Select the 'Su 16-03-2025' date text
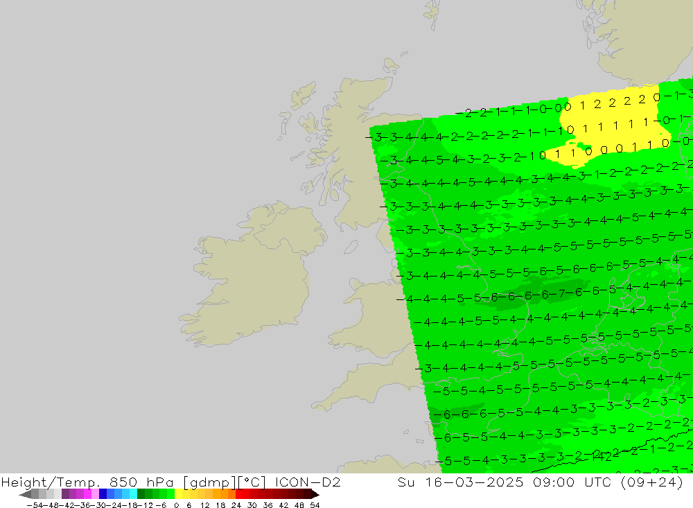Viewport: 693px width, 508px height. click(x=461, y=482)
